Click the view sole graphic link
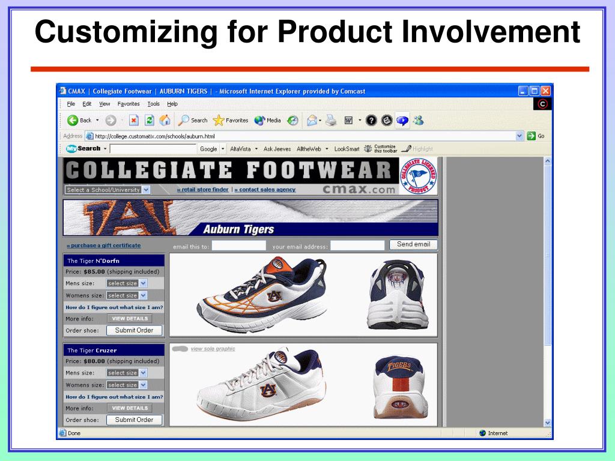 213,349
